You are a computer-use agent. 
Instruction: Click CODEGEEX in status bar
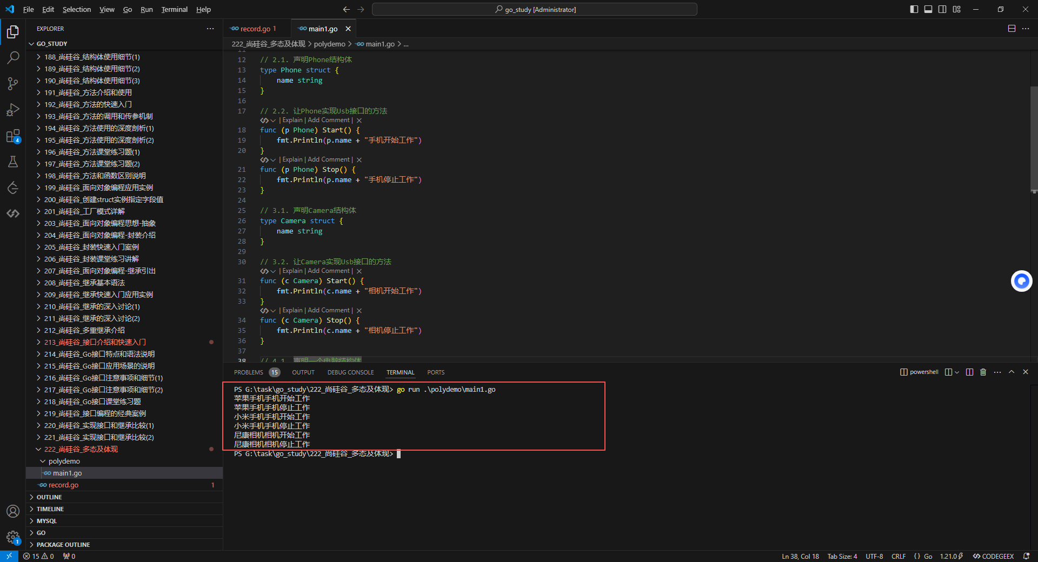click(993, 556)
